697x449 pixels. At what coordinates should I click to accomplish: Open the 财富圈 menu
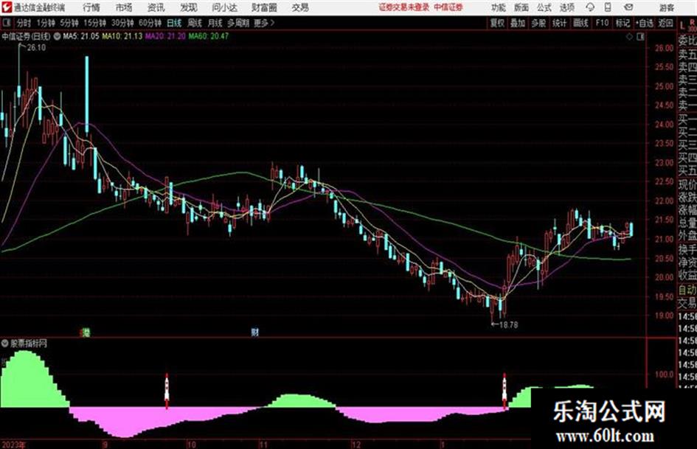pyautogui.click(x=264, y=7)
